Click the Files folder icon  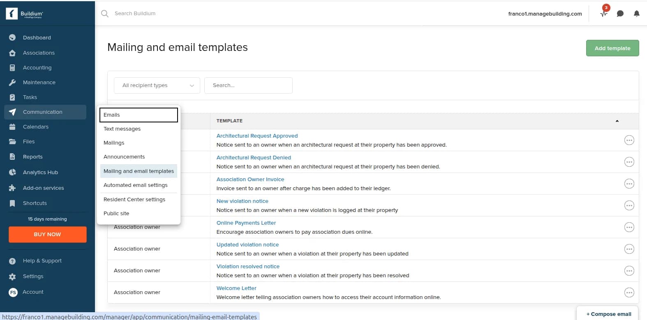pyautogui.click(x=12, y=141)
